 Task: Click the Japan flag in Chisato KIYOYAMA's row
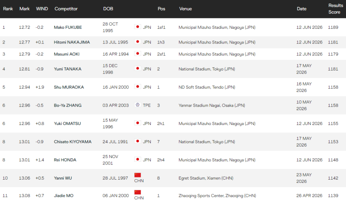(137, 142)
